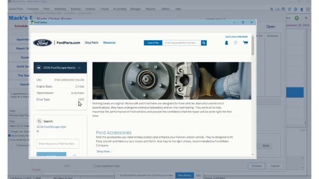Toggle Single Line checkbox in background window
This screenshot has height=179, width=319.
point(9,131)
